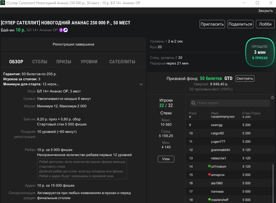Open the ПРИЗЫ tab
The width and height of the screenshot is (276, 203).
coord(63,62)
